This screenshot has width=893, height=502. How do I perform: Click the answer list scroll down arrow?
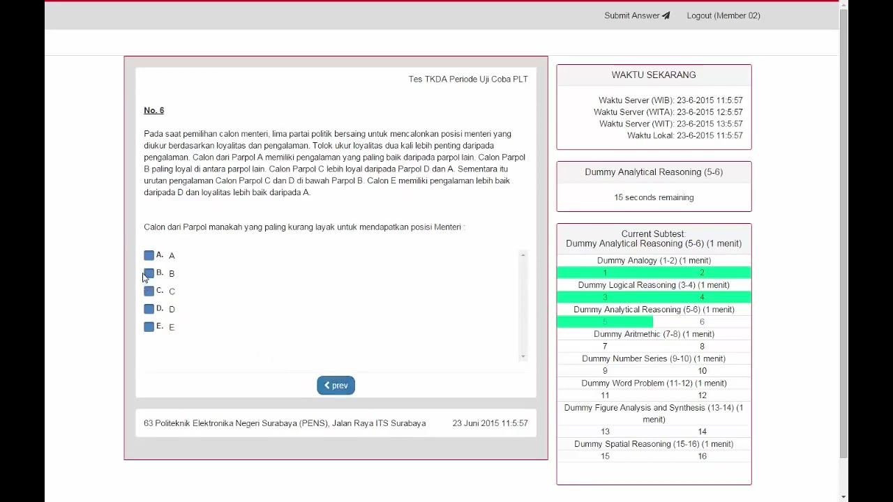(523, 356)
